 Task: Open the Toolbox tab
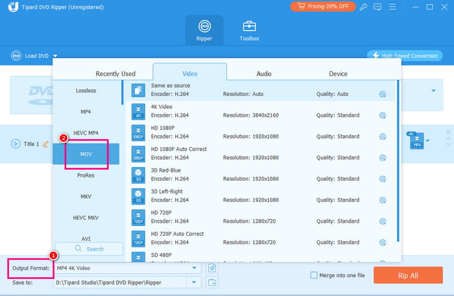(249, 30)
